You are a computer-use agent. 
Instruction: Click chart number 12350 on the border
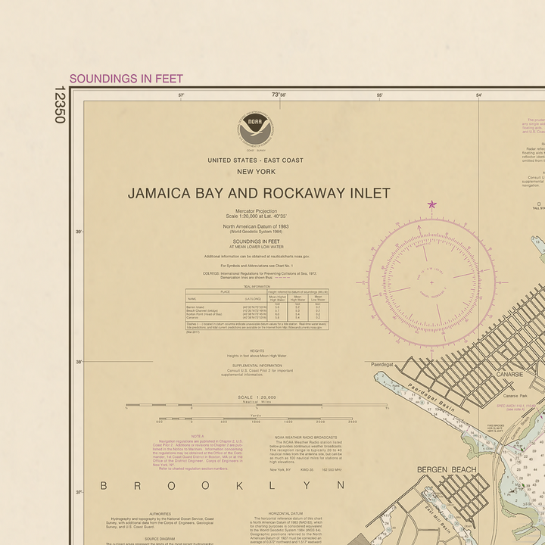pyautogui.click(x=60, y=104)
